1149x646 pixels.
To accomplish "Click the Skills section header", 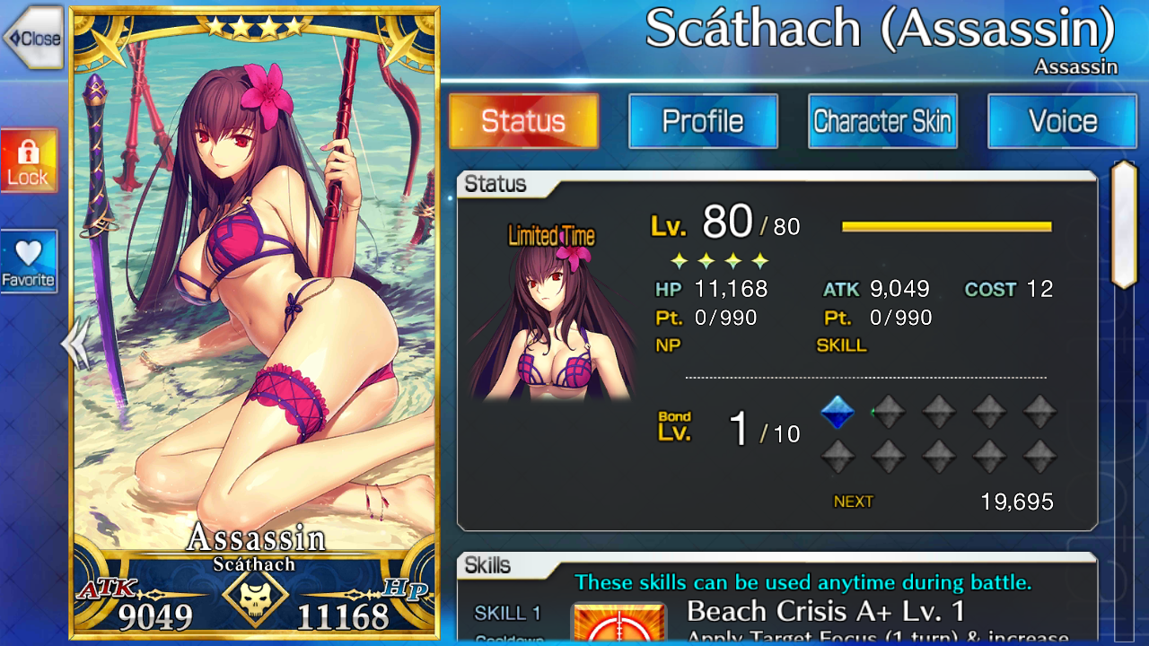I will click(488, 565).
